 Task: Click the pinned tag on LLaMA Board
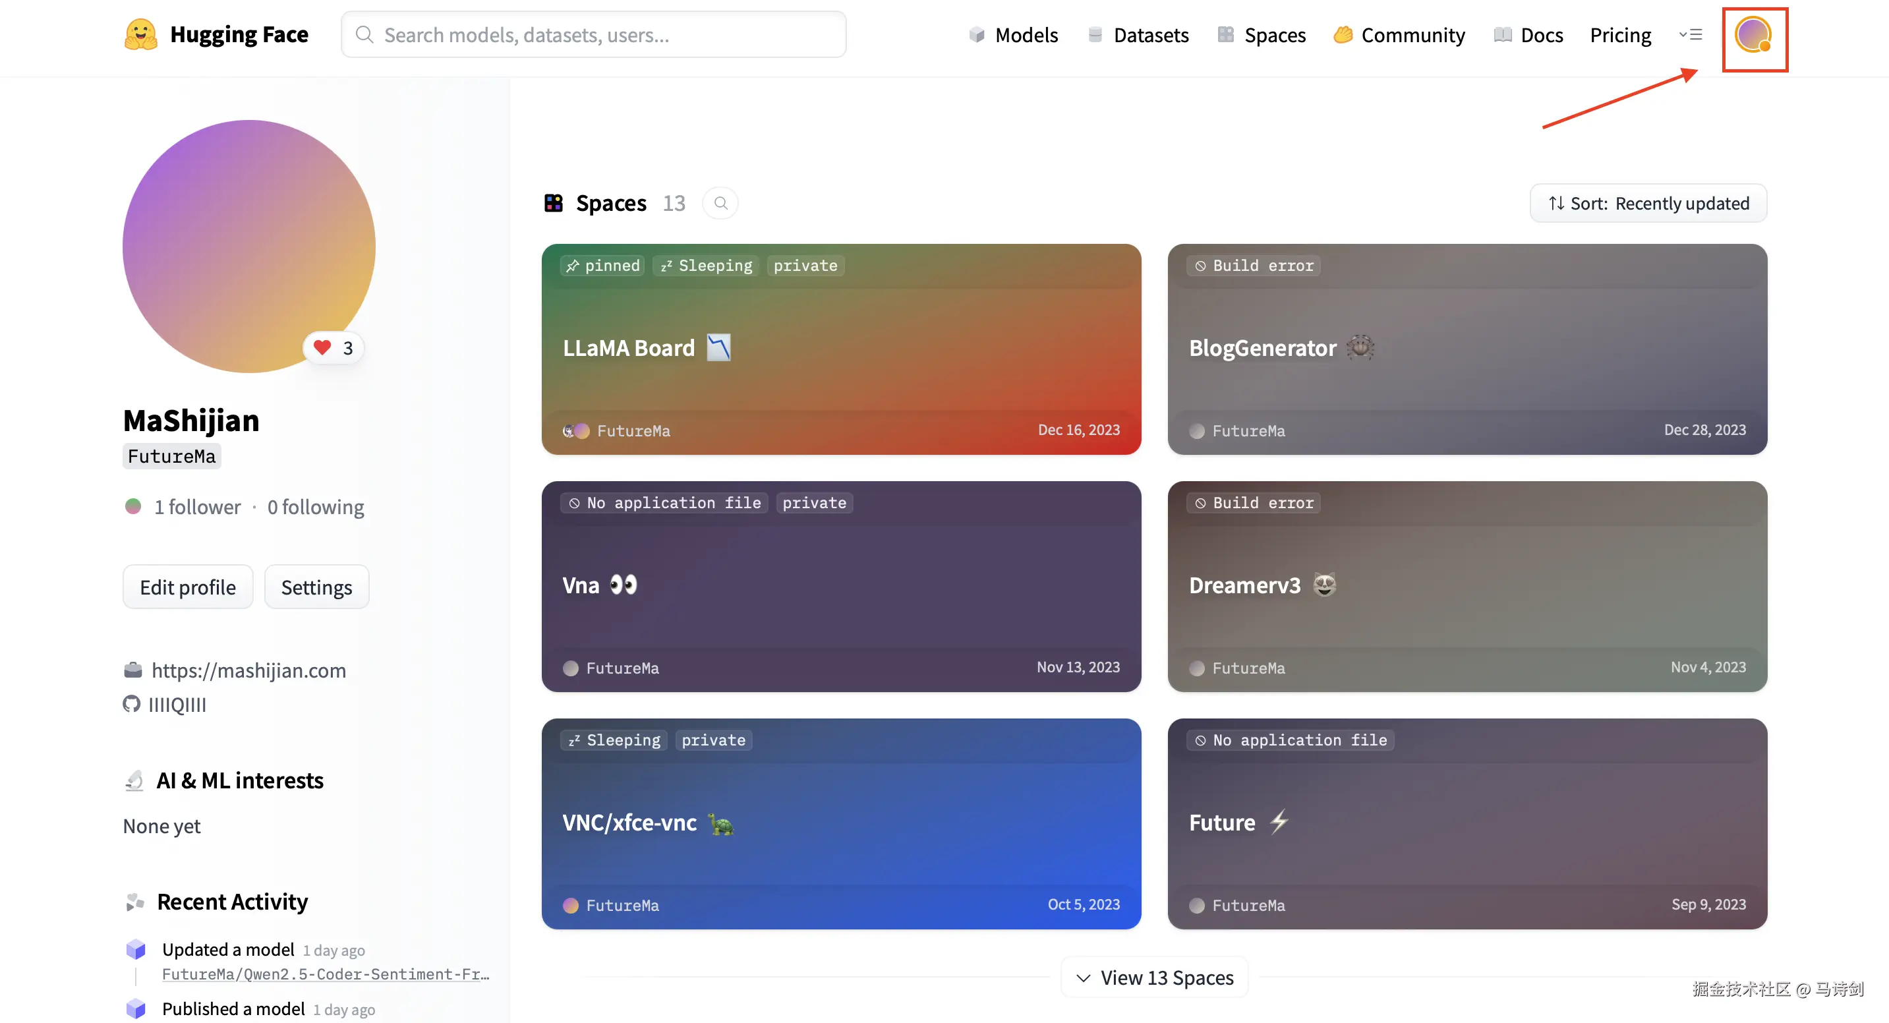603,266
